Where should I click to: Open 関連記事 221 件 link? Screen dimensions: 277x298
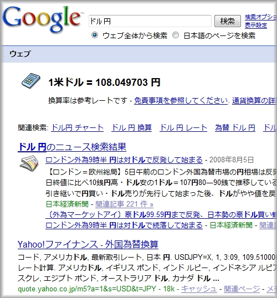124,204
